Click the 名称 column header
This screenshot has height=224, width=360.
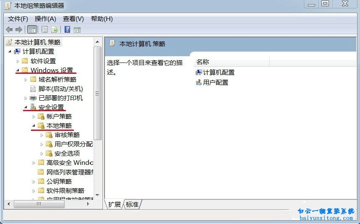232,62
